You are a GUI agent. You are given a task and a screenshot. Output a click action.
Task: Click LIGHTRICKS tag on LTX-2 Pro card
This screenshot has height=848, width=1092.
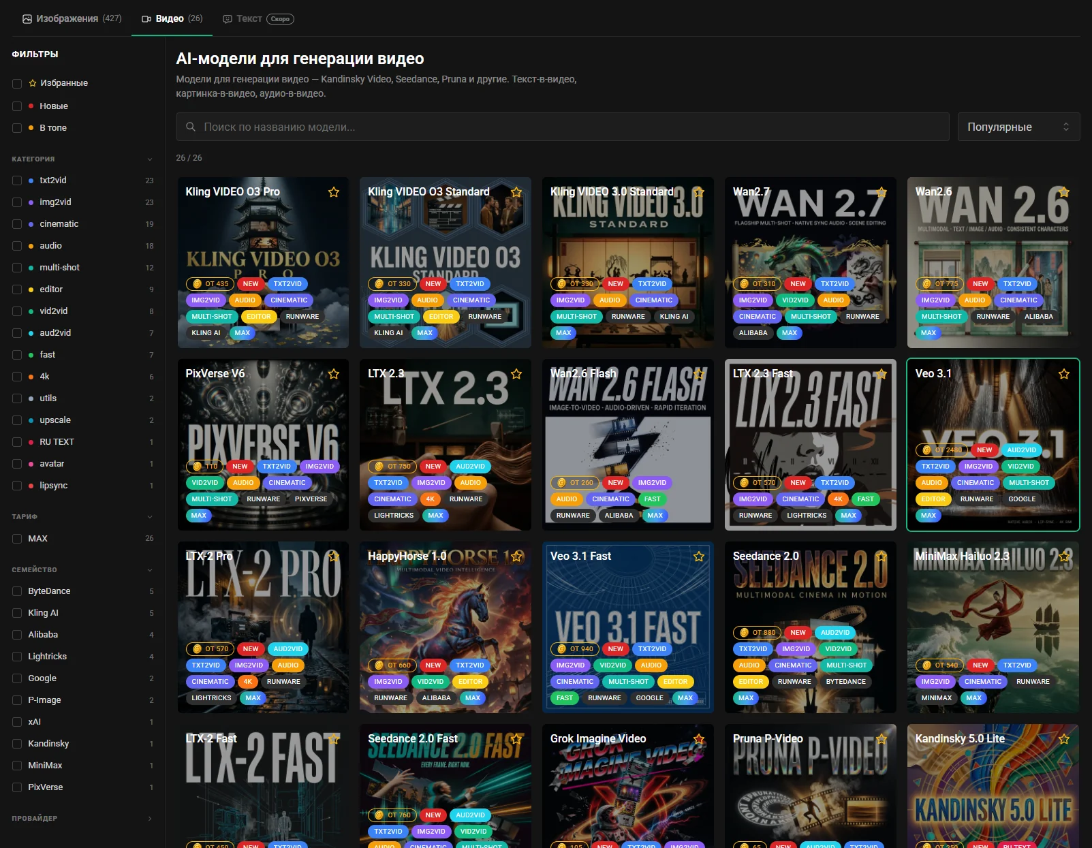(x=211, y=698)
